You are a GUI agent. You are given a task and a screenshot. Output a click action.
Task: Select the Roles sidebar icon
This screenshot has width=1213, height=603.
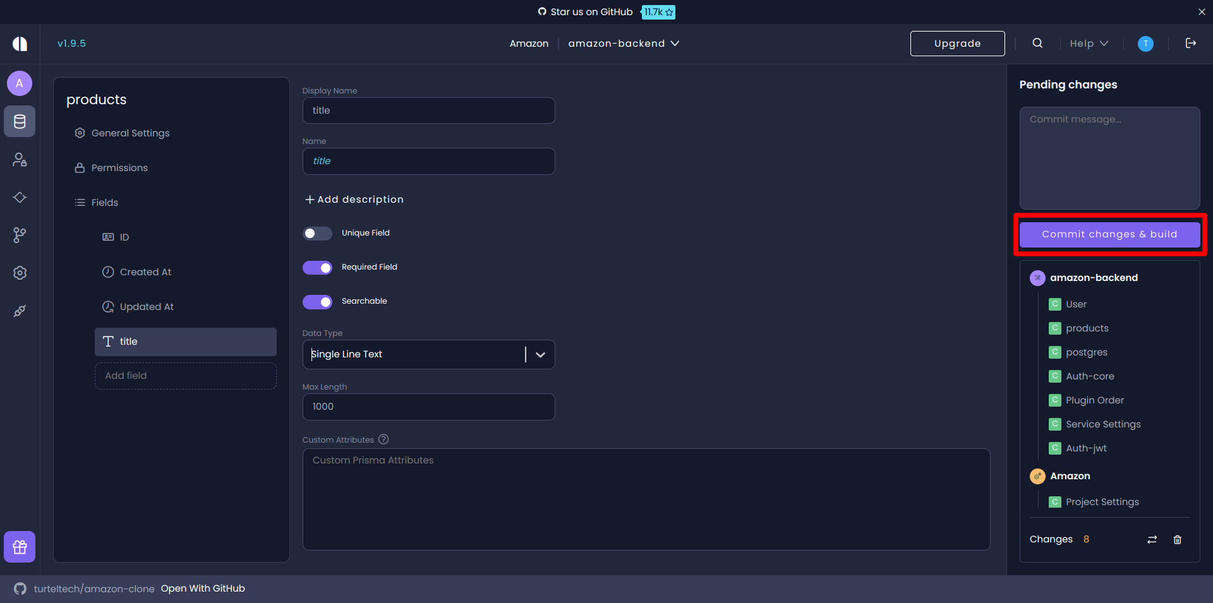[20, 159]
